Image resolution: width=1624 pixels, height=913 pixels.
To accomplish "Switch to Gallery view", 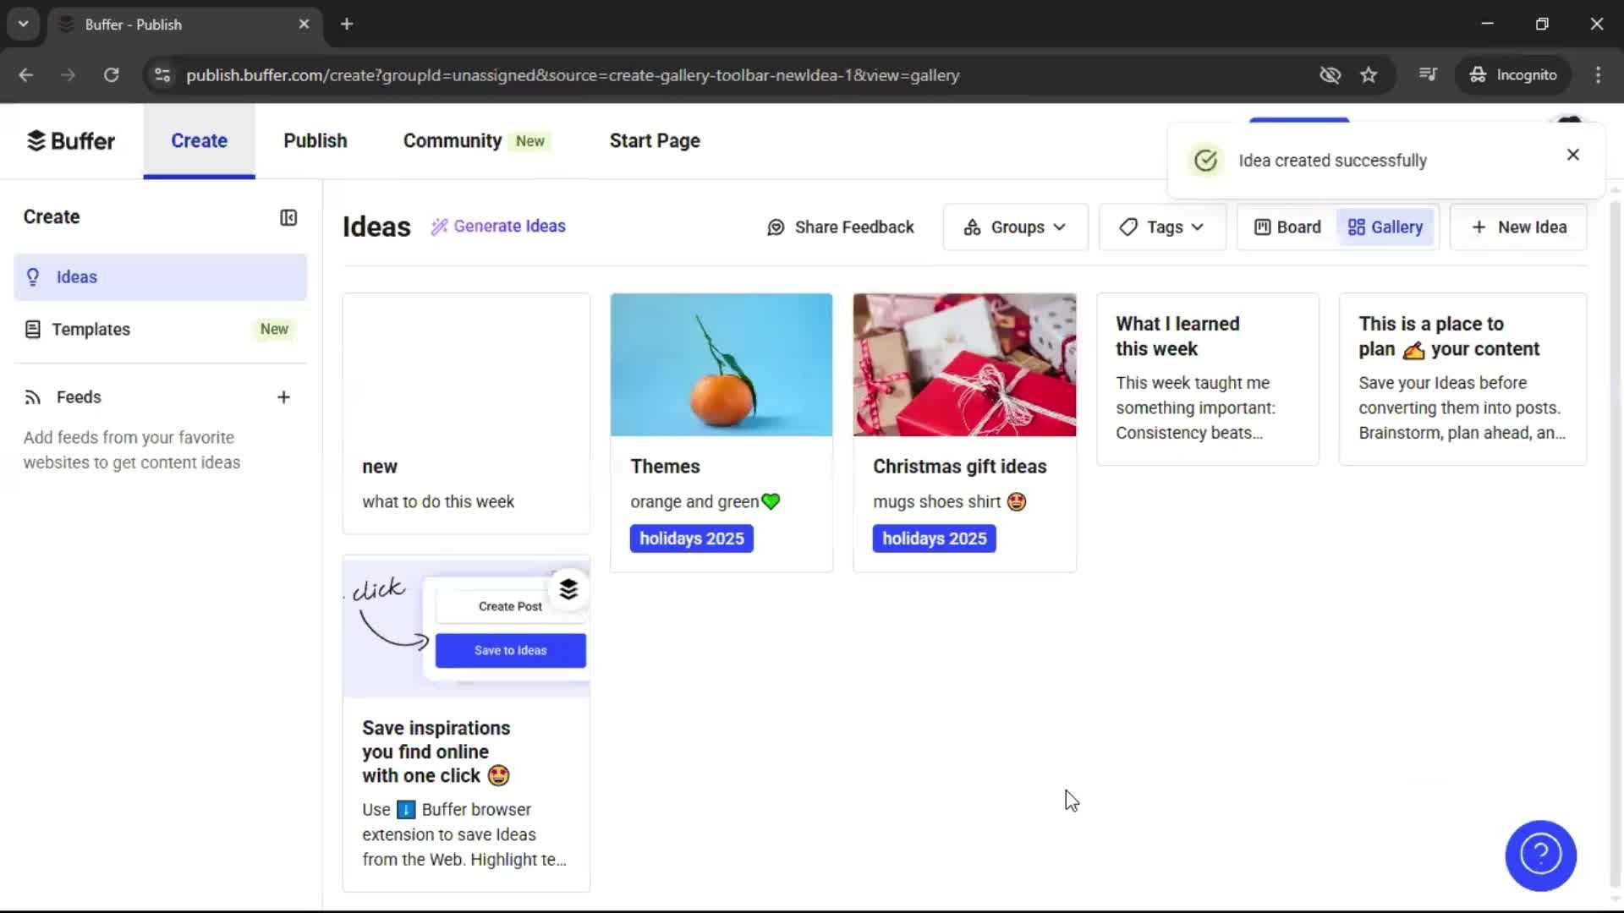I will pos(1385,227).
